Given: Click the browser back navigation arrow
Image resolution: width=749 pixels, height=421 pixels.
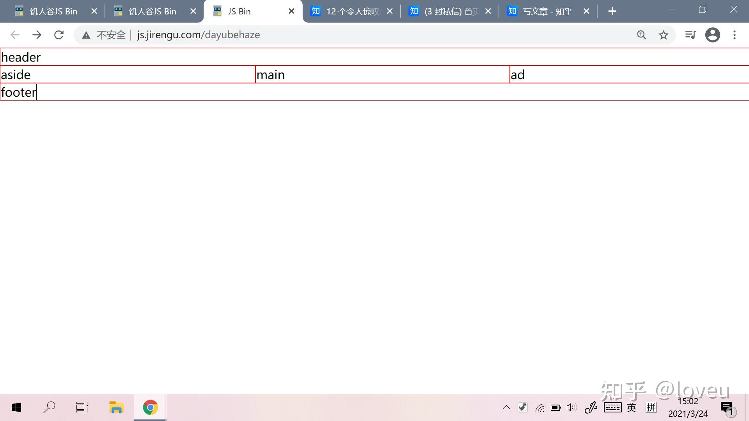Looking at the screenshot, I should click(15, 34).
